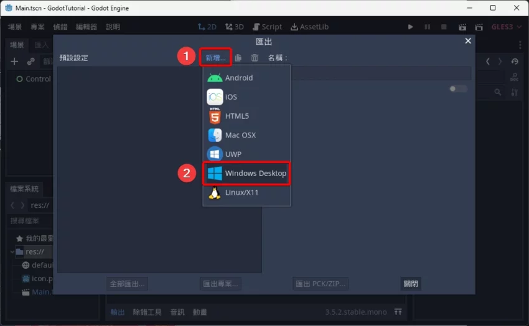The height and width of the screenshot is (326, 529).
Task: Open the 場景 scene menu
Action: [15, 27]
